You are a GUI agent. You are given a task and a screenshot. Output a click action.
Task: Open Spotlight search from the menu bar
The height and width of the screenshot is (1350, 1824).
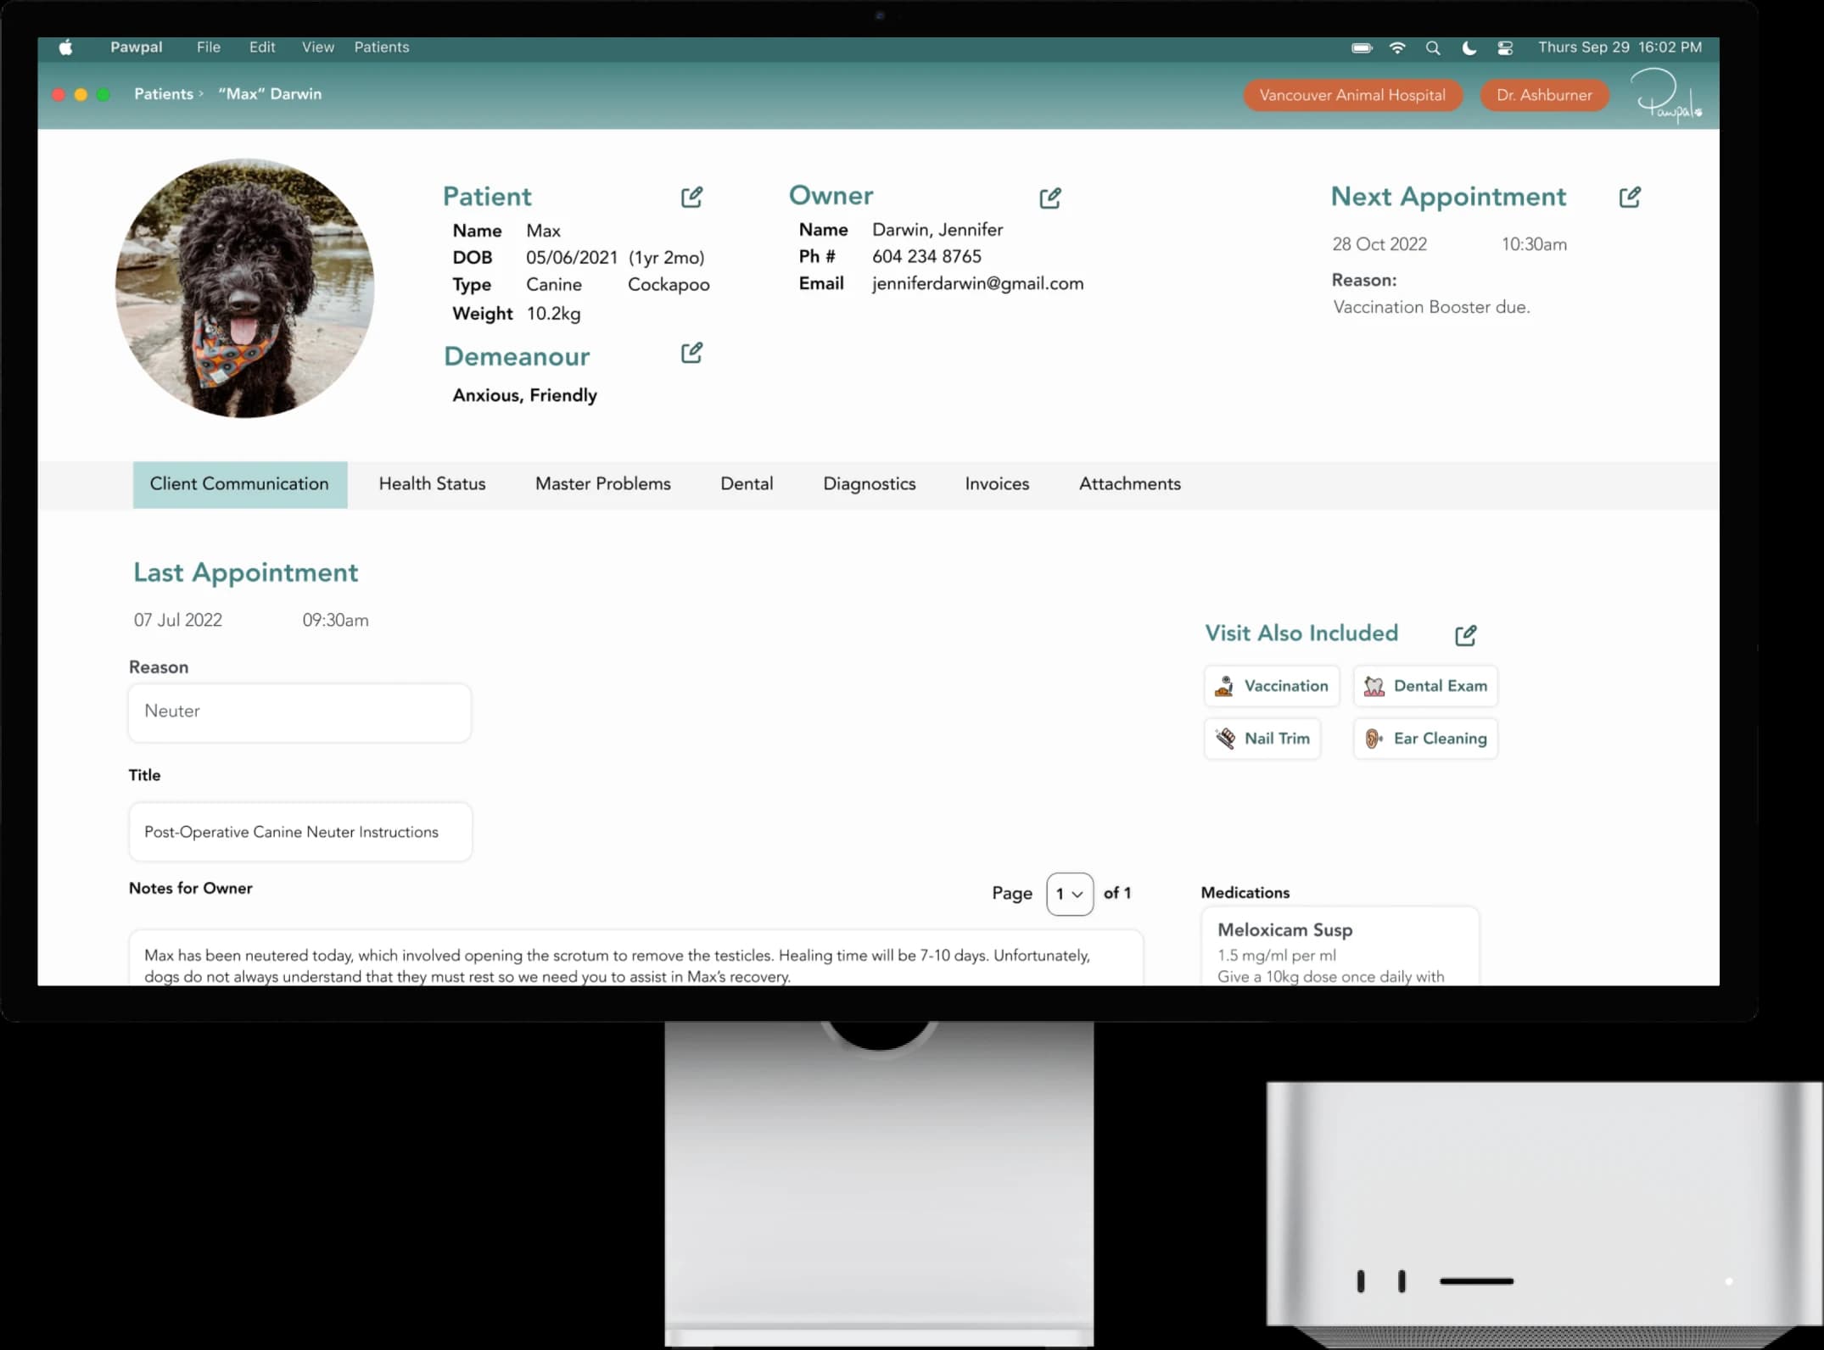tap(1433, 48)
